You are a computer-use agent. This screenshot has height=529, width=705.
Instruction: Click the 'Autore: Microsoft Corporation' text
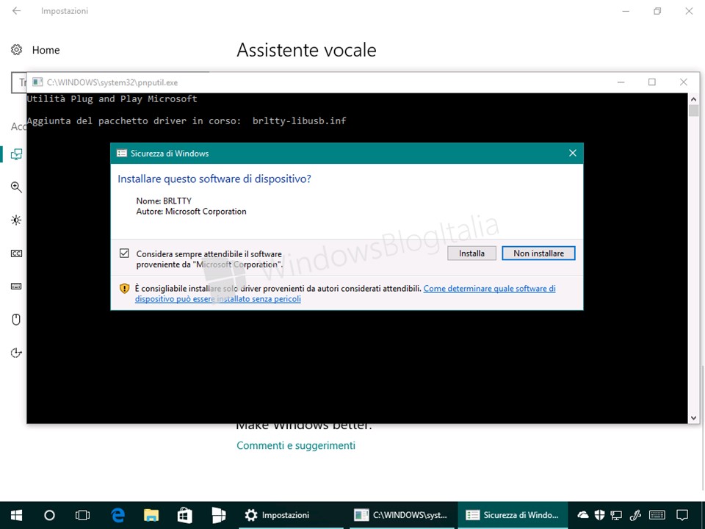(191, 212)
